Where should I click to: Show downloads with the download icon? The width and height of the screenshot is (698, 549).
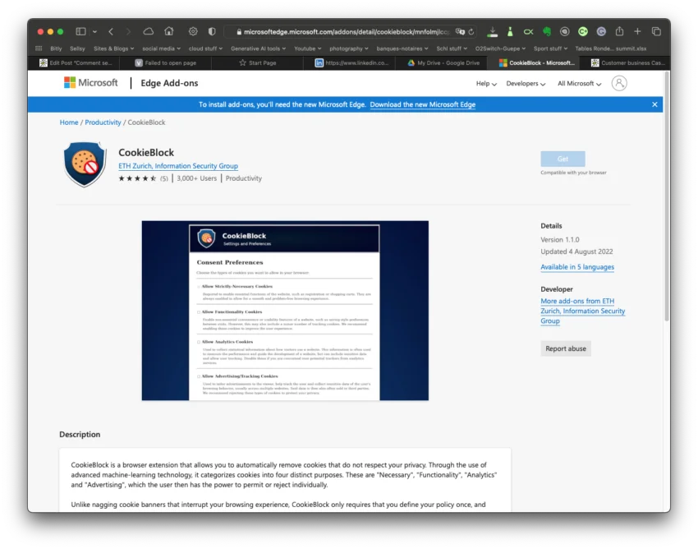492,31
